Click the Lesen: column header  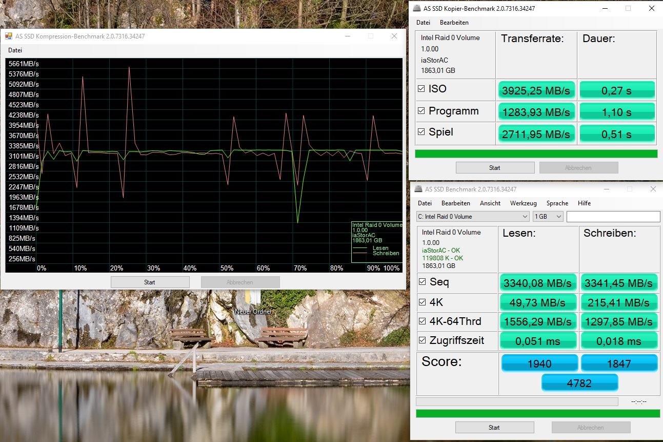(x=519, y=233)
